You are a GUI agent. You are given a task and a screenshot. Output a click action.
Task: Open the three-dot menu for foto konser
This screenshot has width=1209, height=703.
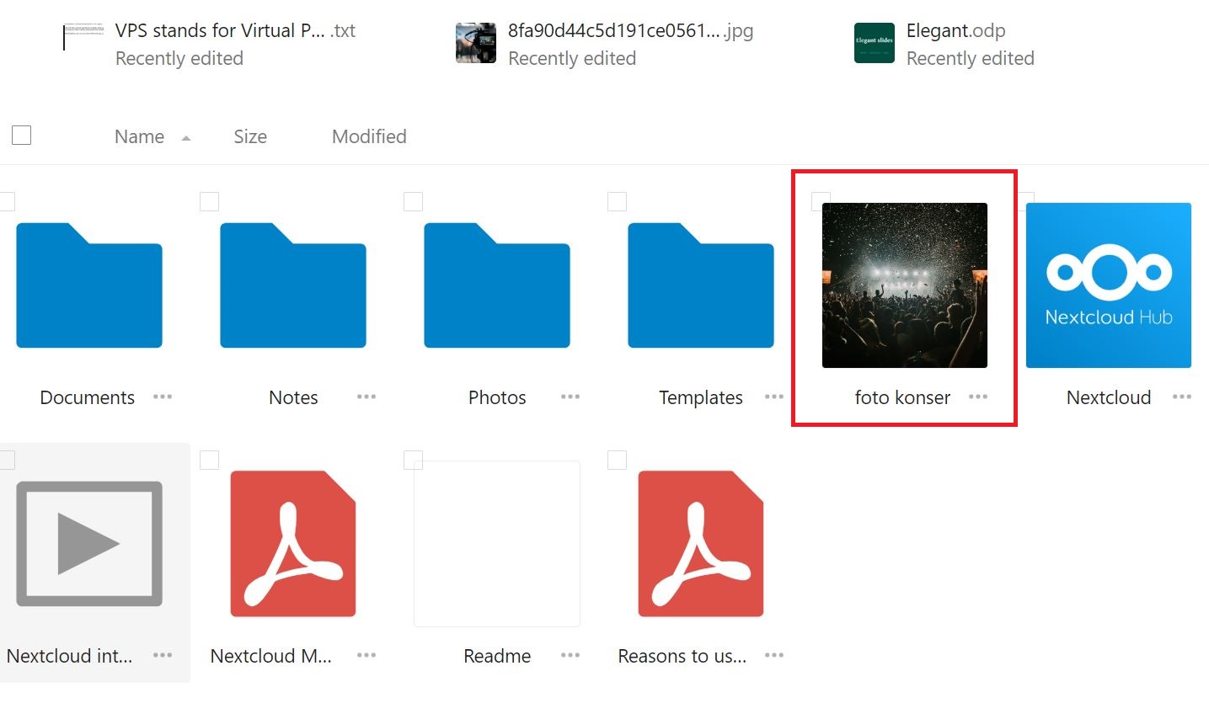click(978, 397)
